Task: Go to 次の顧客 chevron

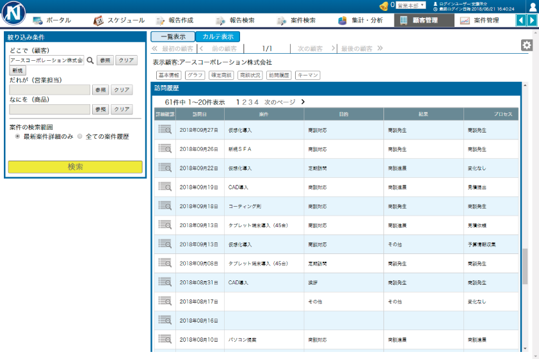Action: (333, 48)
